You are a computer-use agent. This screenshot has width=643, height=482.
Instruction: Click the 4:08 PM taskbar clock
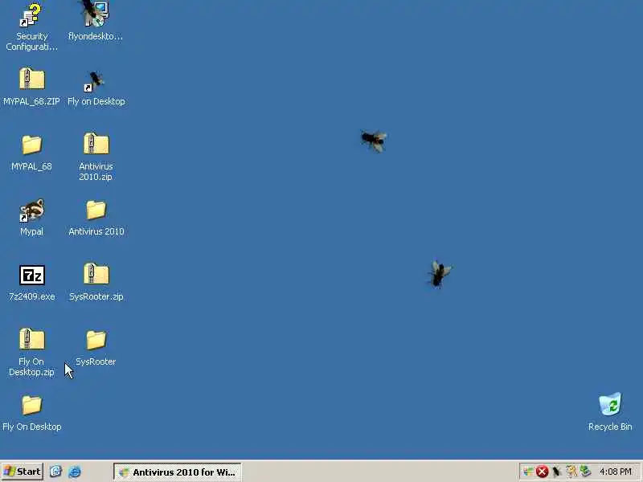coord(616,472)
